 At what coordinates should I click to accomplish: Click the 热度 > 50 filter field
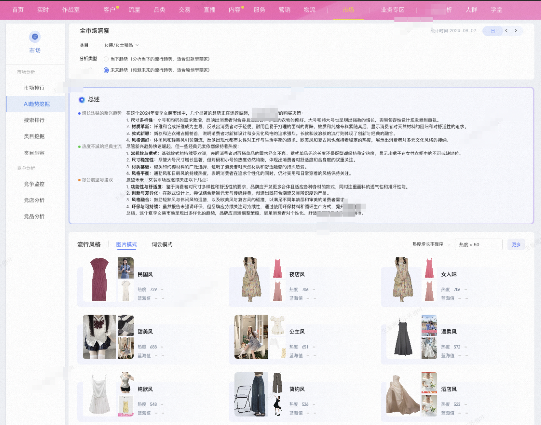[x=479, y=245]
